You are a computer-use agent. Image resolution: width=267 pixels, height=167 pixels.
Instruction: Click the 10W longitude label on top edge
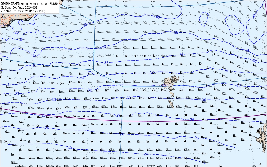(125, 1)
